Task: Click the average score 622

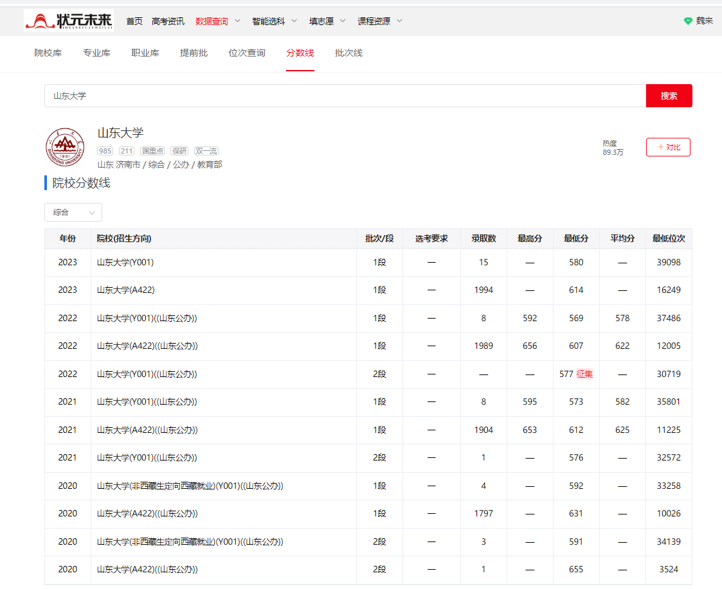Action: pyautogui.click(x=622, y=346)
